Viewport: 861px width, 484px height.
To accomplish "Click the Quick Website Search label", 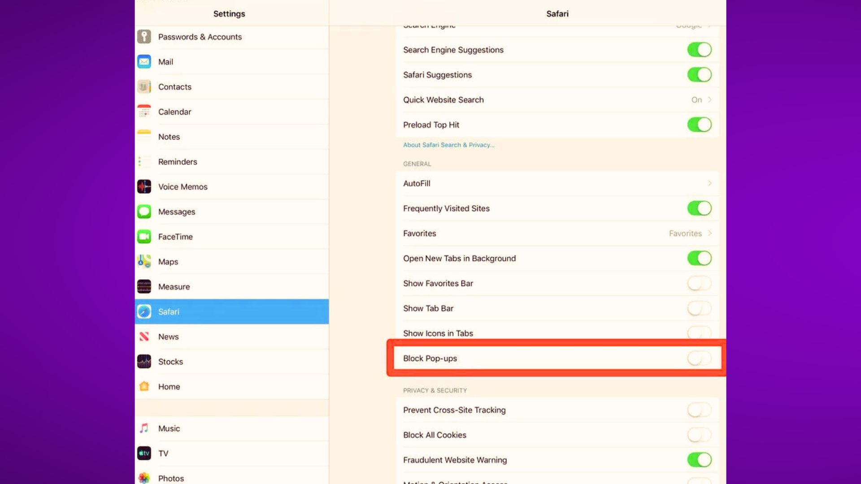I will coord(443,100).
